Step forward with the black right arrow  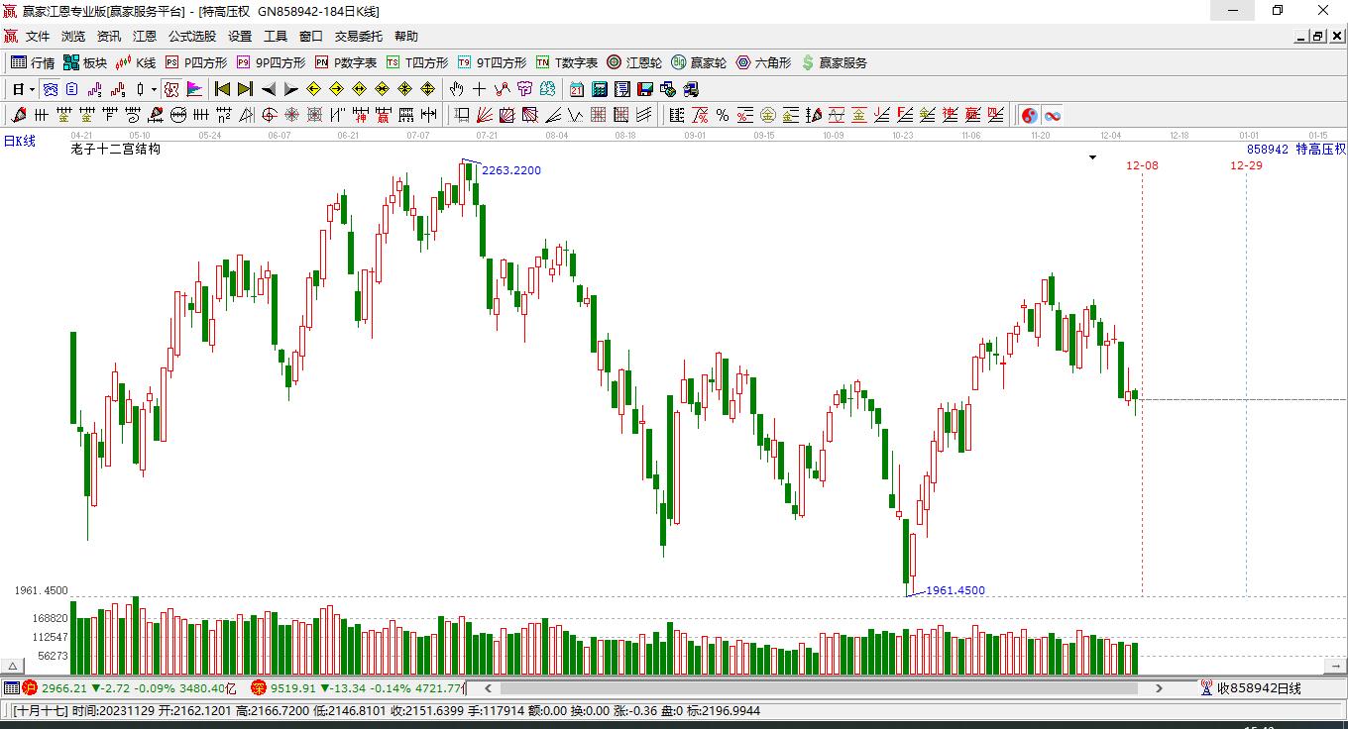[x=290, y=89]
